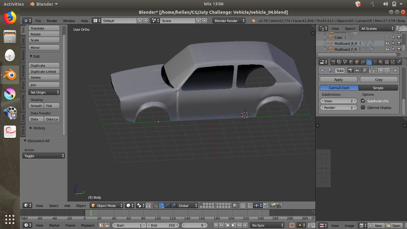Open the Blender Render engine dropdown
Image resolution: width=407 pixels, height=229 pixels.
click(x=229, y=21)
